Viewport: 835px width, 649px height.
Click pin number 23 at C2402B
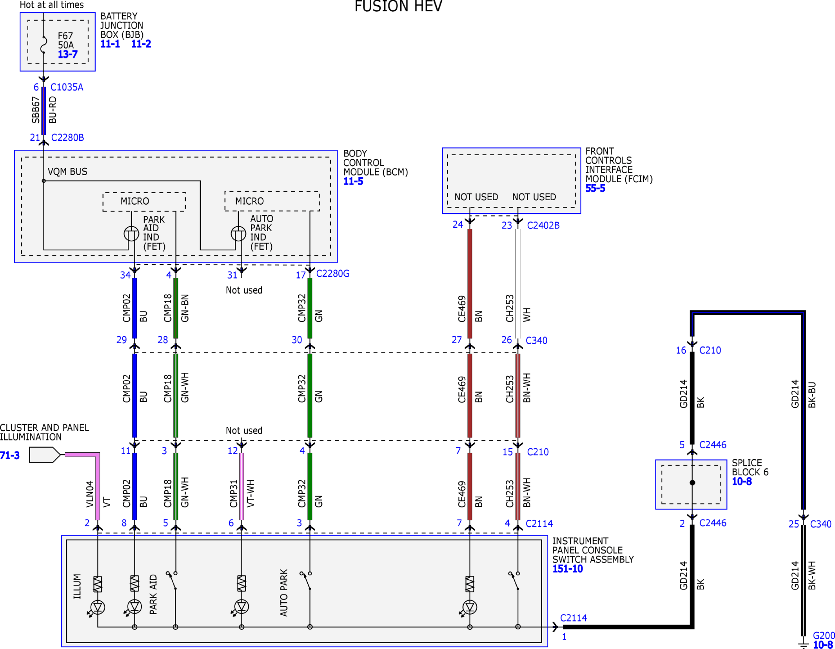coord(507,225)
